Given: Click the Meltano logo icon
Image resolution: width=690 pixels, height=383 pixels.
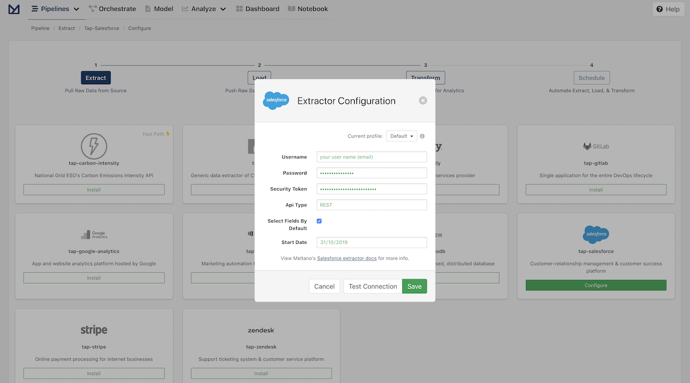Looking at the screenshot, I should pos(14,9).
